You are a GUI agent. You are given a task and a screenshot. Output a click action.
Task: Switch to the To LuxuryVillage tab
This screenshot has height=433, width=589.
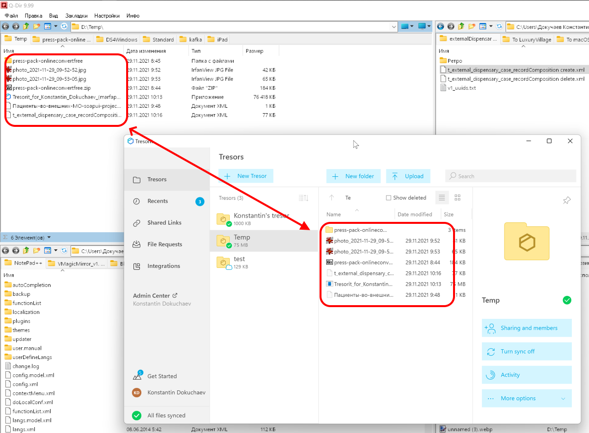point(527,39)
